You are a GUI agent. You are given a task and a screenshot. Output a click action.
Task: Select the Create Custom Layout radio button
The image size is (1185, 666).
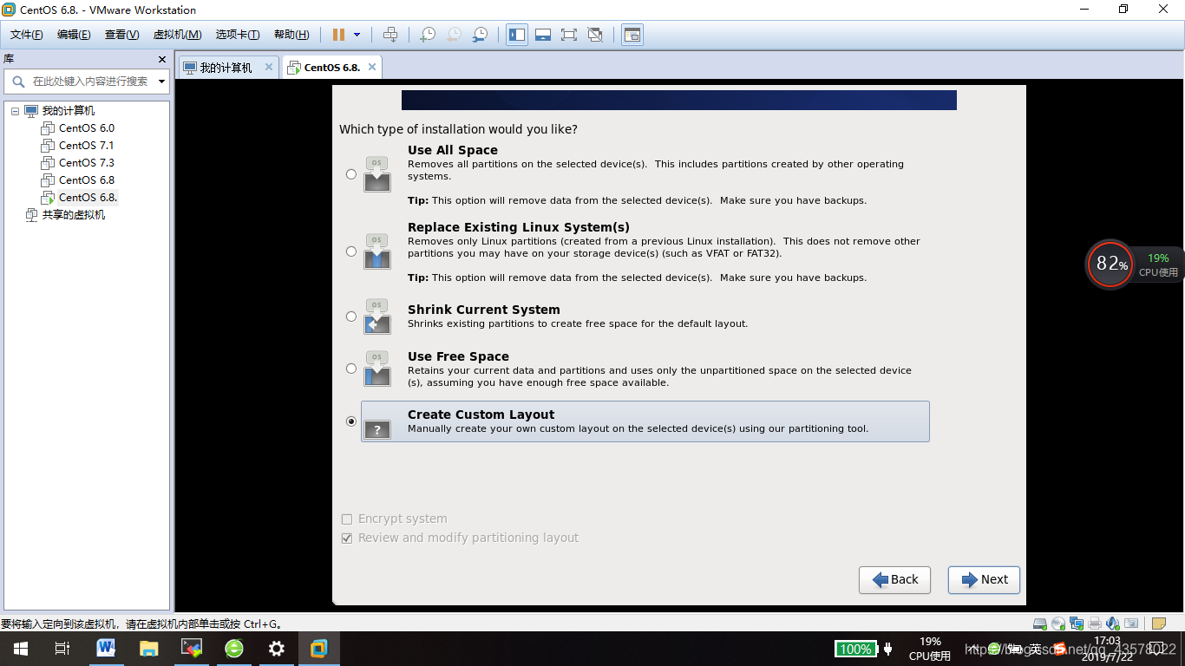(x=350, y=421)
